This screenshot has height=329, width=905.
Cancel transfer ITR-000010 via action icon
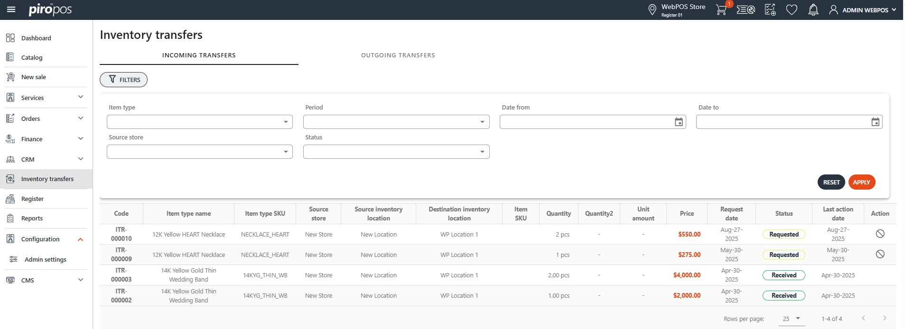click(880, 234)
